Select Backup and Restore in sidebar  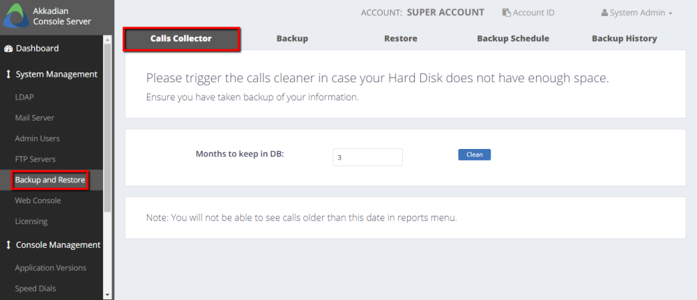point(49,180)
